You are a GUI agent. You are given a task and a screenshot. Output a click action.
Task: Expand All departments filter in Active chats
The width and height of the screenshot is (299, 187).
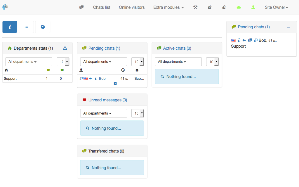[x=178, y=62]
